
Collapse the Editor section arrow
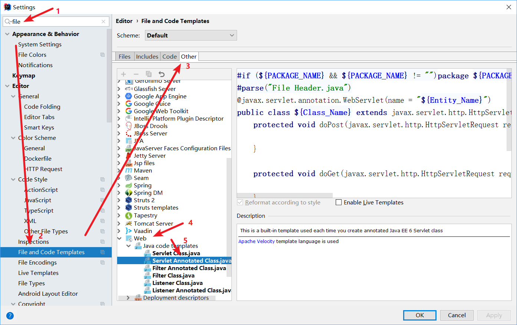tap(7, 86)
